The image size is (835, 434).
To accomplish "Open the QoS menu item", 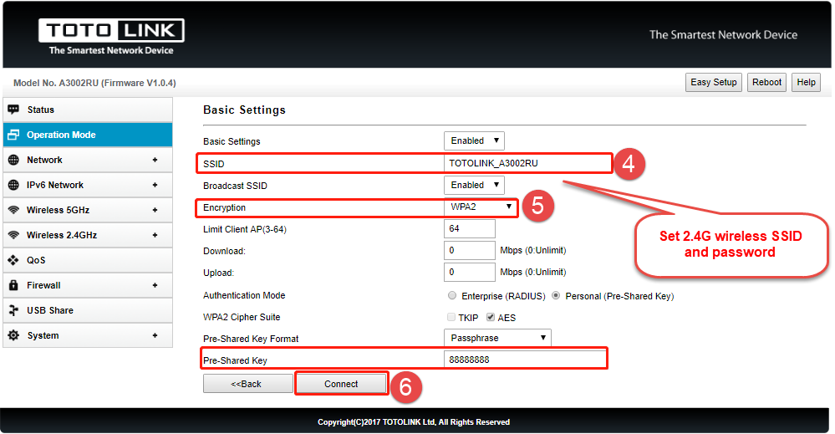I will [88, 260].
